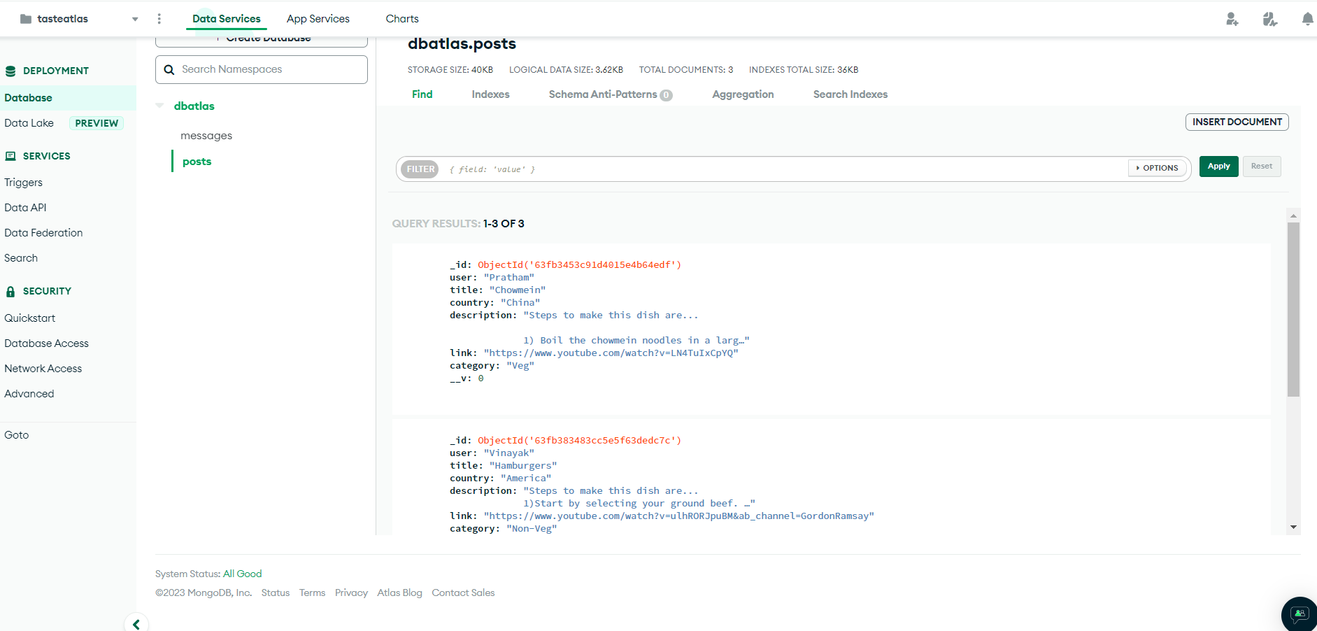This screenshot has width=1317, height=631.
Task: Click the INSERT DOCUMENT button
Action: click(1237, 122)
